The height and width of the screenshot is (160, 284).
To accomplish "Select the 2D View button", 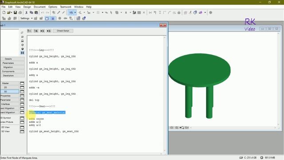I will tap(10, 128).
